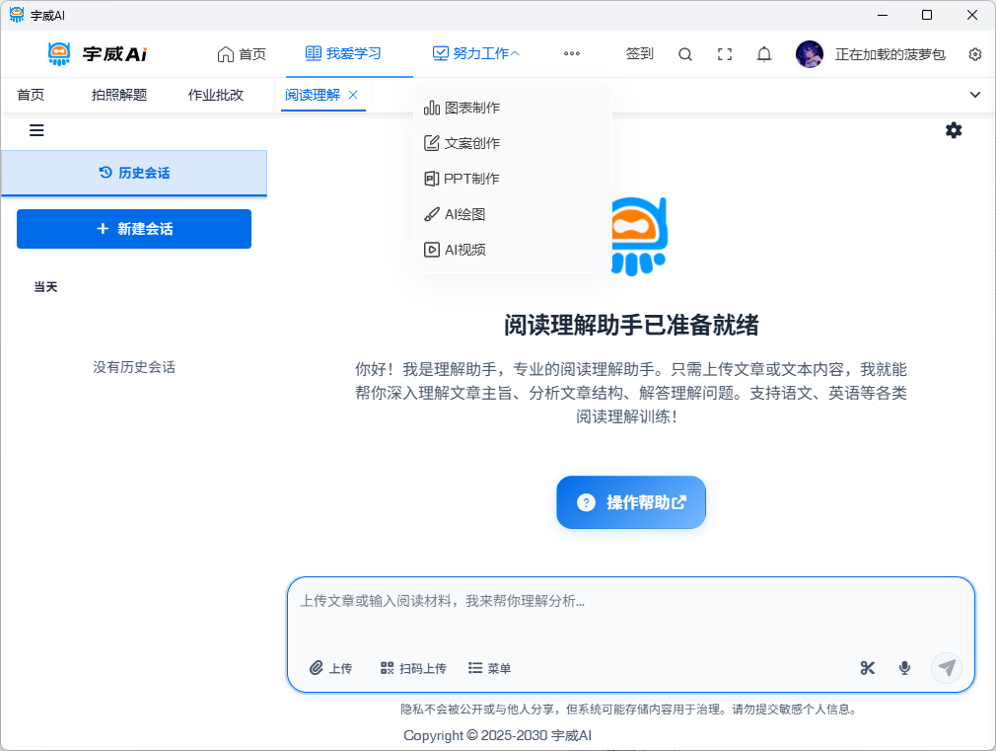The width and height of the screenshot is (996, 751).
Task: Open the notification bell
Action: pyautogui.click(x=764, y=54)
